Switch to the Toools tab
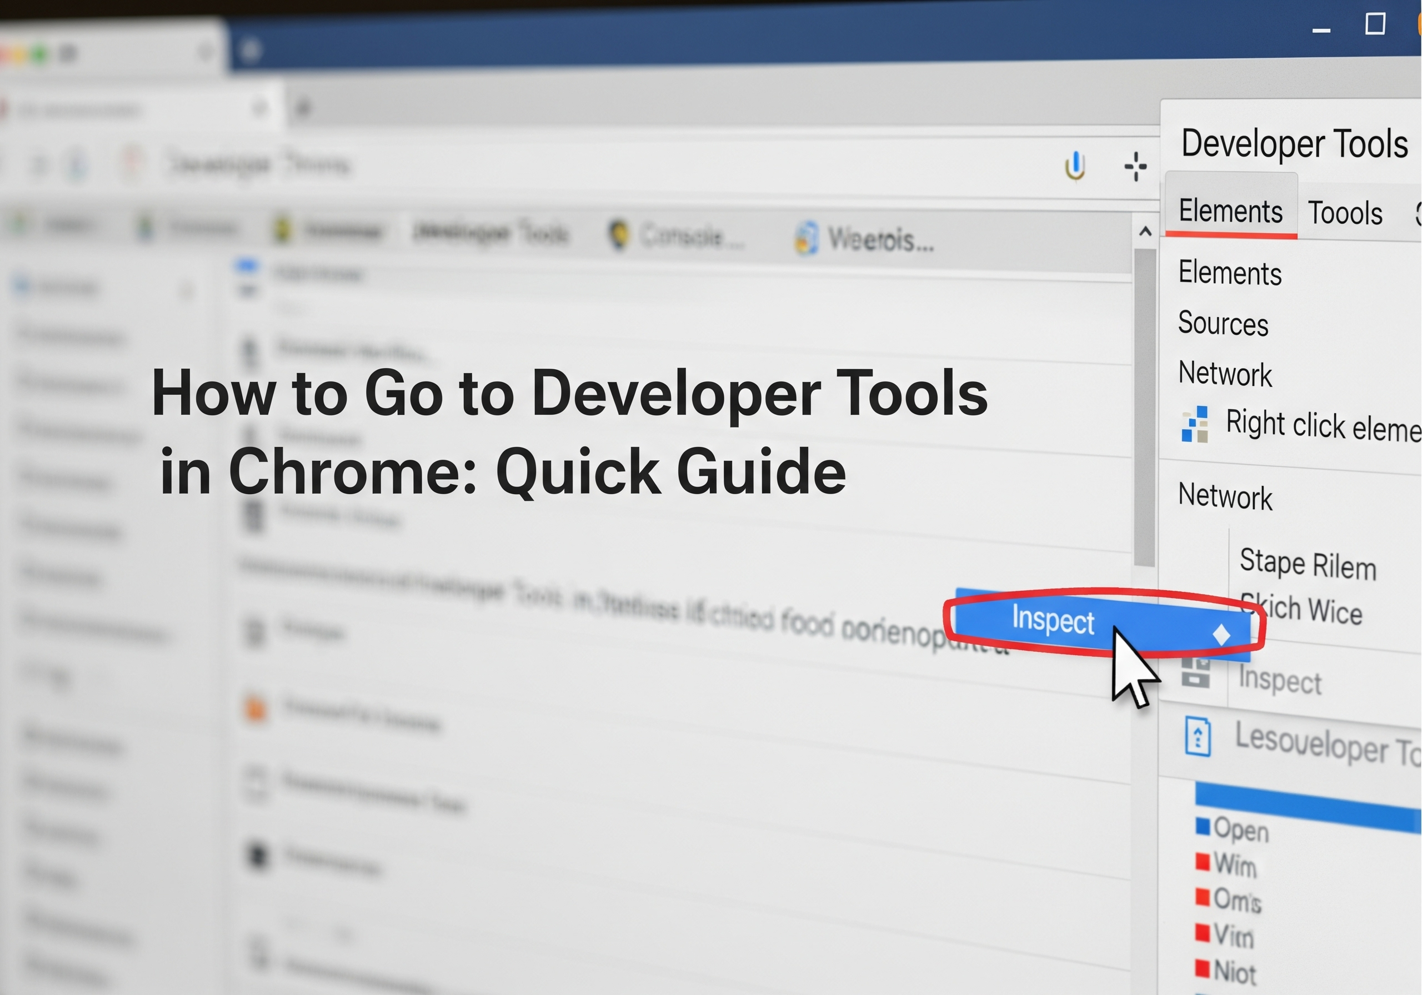 click(1345, 213)
